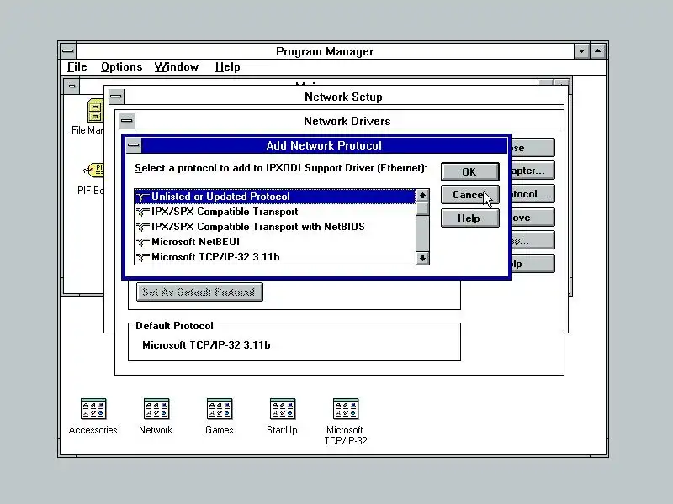Click icon beside Unlisted or Updated Protocol
The height and width of the screenshot is (504, 673).
(142, 197)
